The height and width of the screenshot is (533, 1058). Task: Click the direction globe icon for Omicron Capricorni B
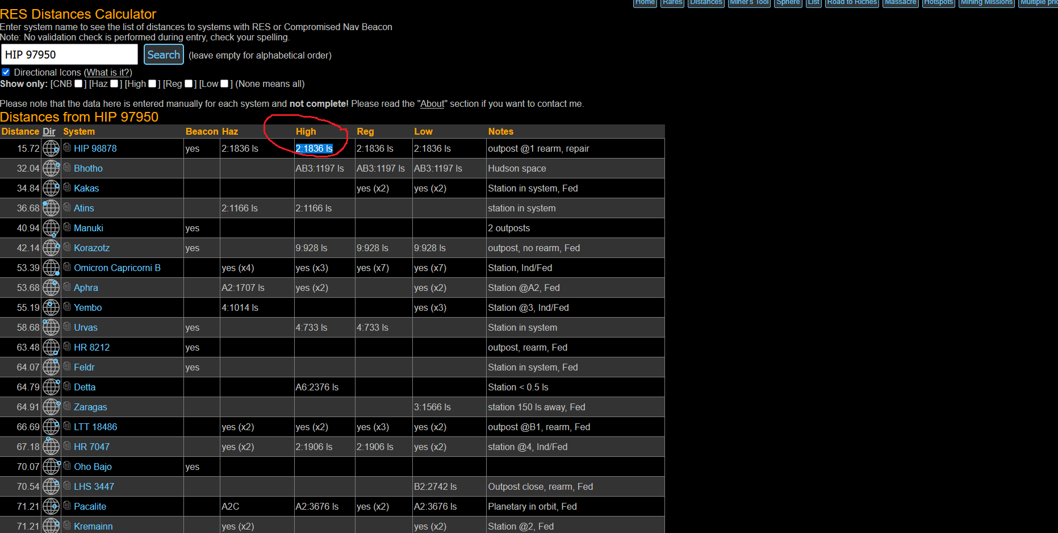tap(51, 268)
